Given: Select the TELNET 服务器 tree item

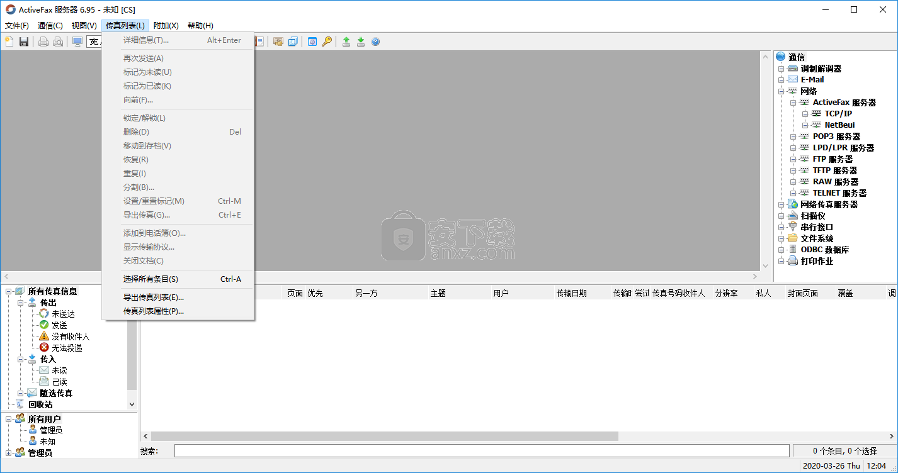Looking at the screenshot, I should click(839, 193).
